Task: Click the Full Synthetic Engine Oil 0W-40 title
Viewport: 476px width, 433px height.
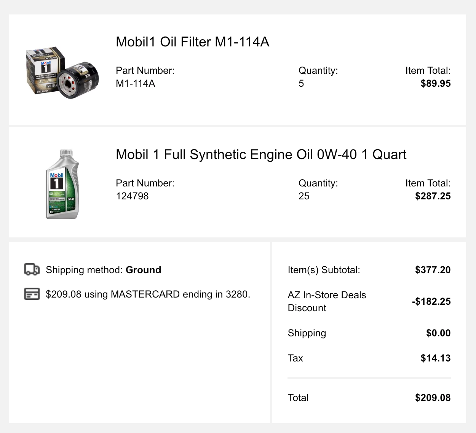Action: (261, 154)
